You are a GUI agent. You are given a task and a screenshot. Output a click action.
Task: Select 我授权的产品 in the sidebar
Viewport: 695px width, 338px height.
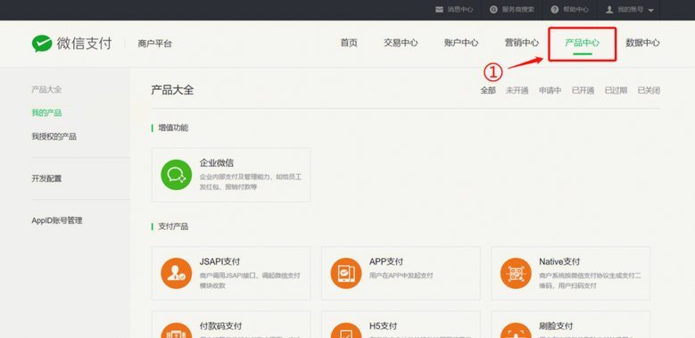pyautogui.click(x=54, y=136)
